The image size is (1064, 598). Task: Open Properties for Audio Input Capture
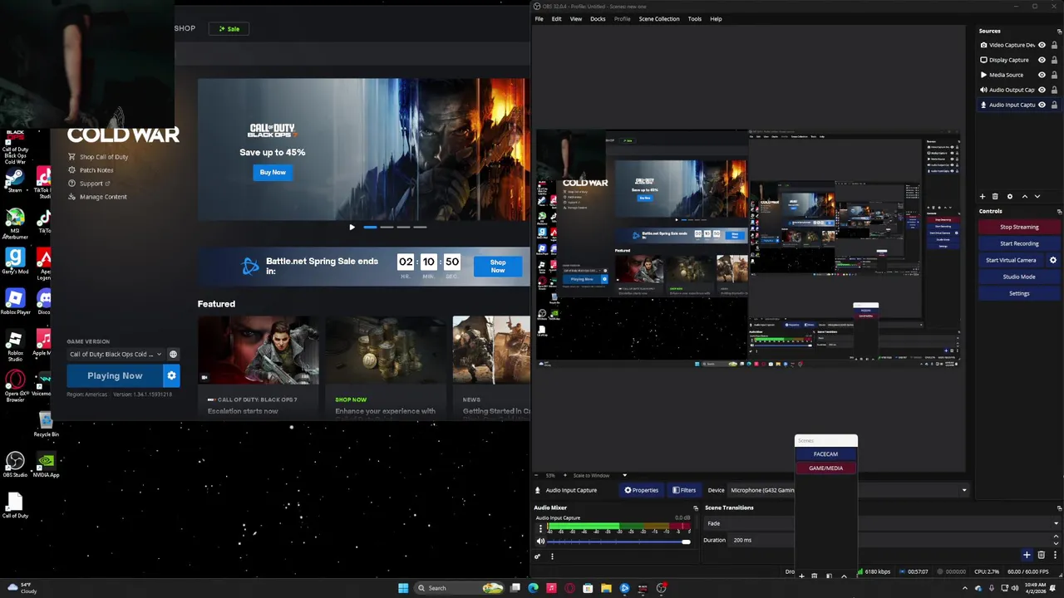pos(641,490)
